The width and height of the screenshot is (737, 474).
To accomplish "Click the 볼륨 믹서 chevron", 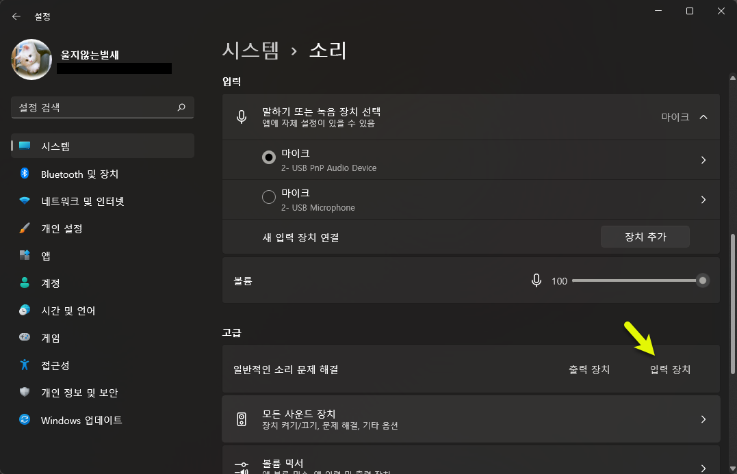I will point(703,469).
